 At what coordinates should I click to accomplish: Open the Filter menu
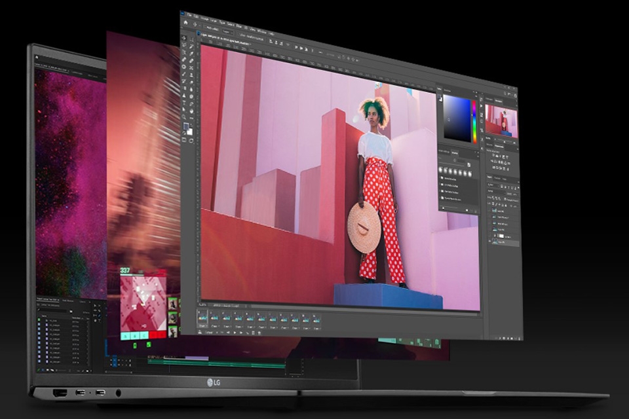click(x=238, y=24)
